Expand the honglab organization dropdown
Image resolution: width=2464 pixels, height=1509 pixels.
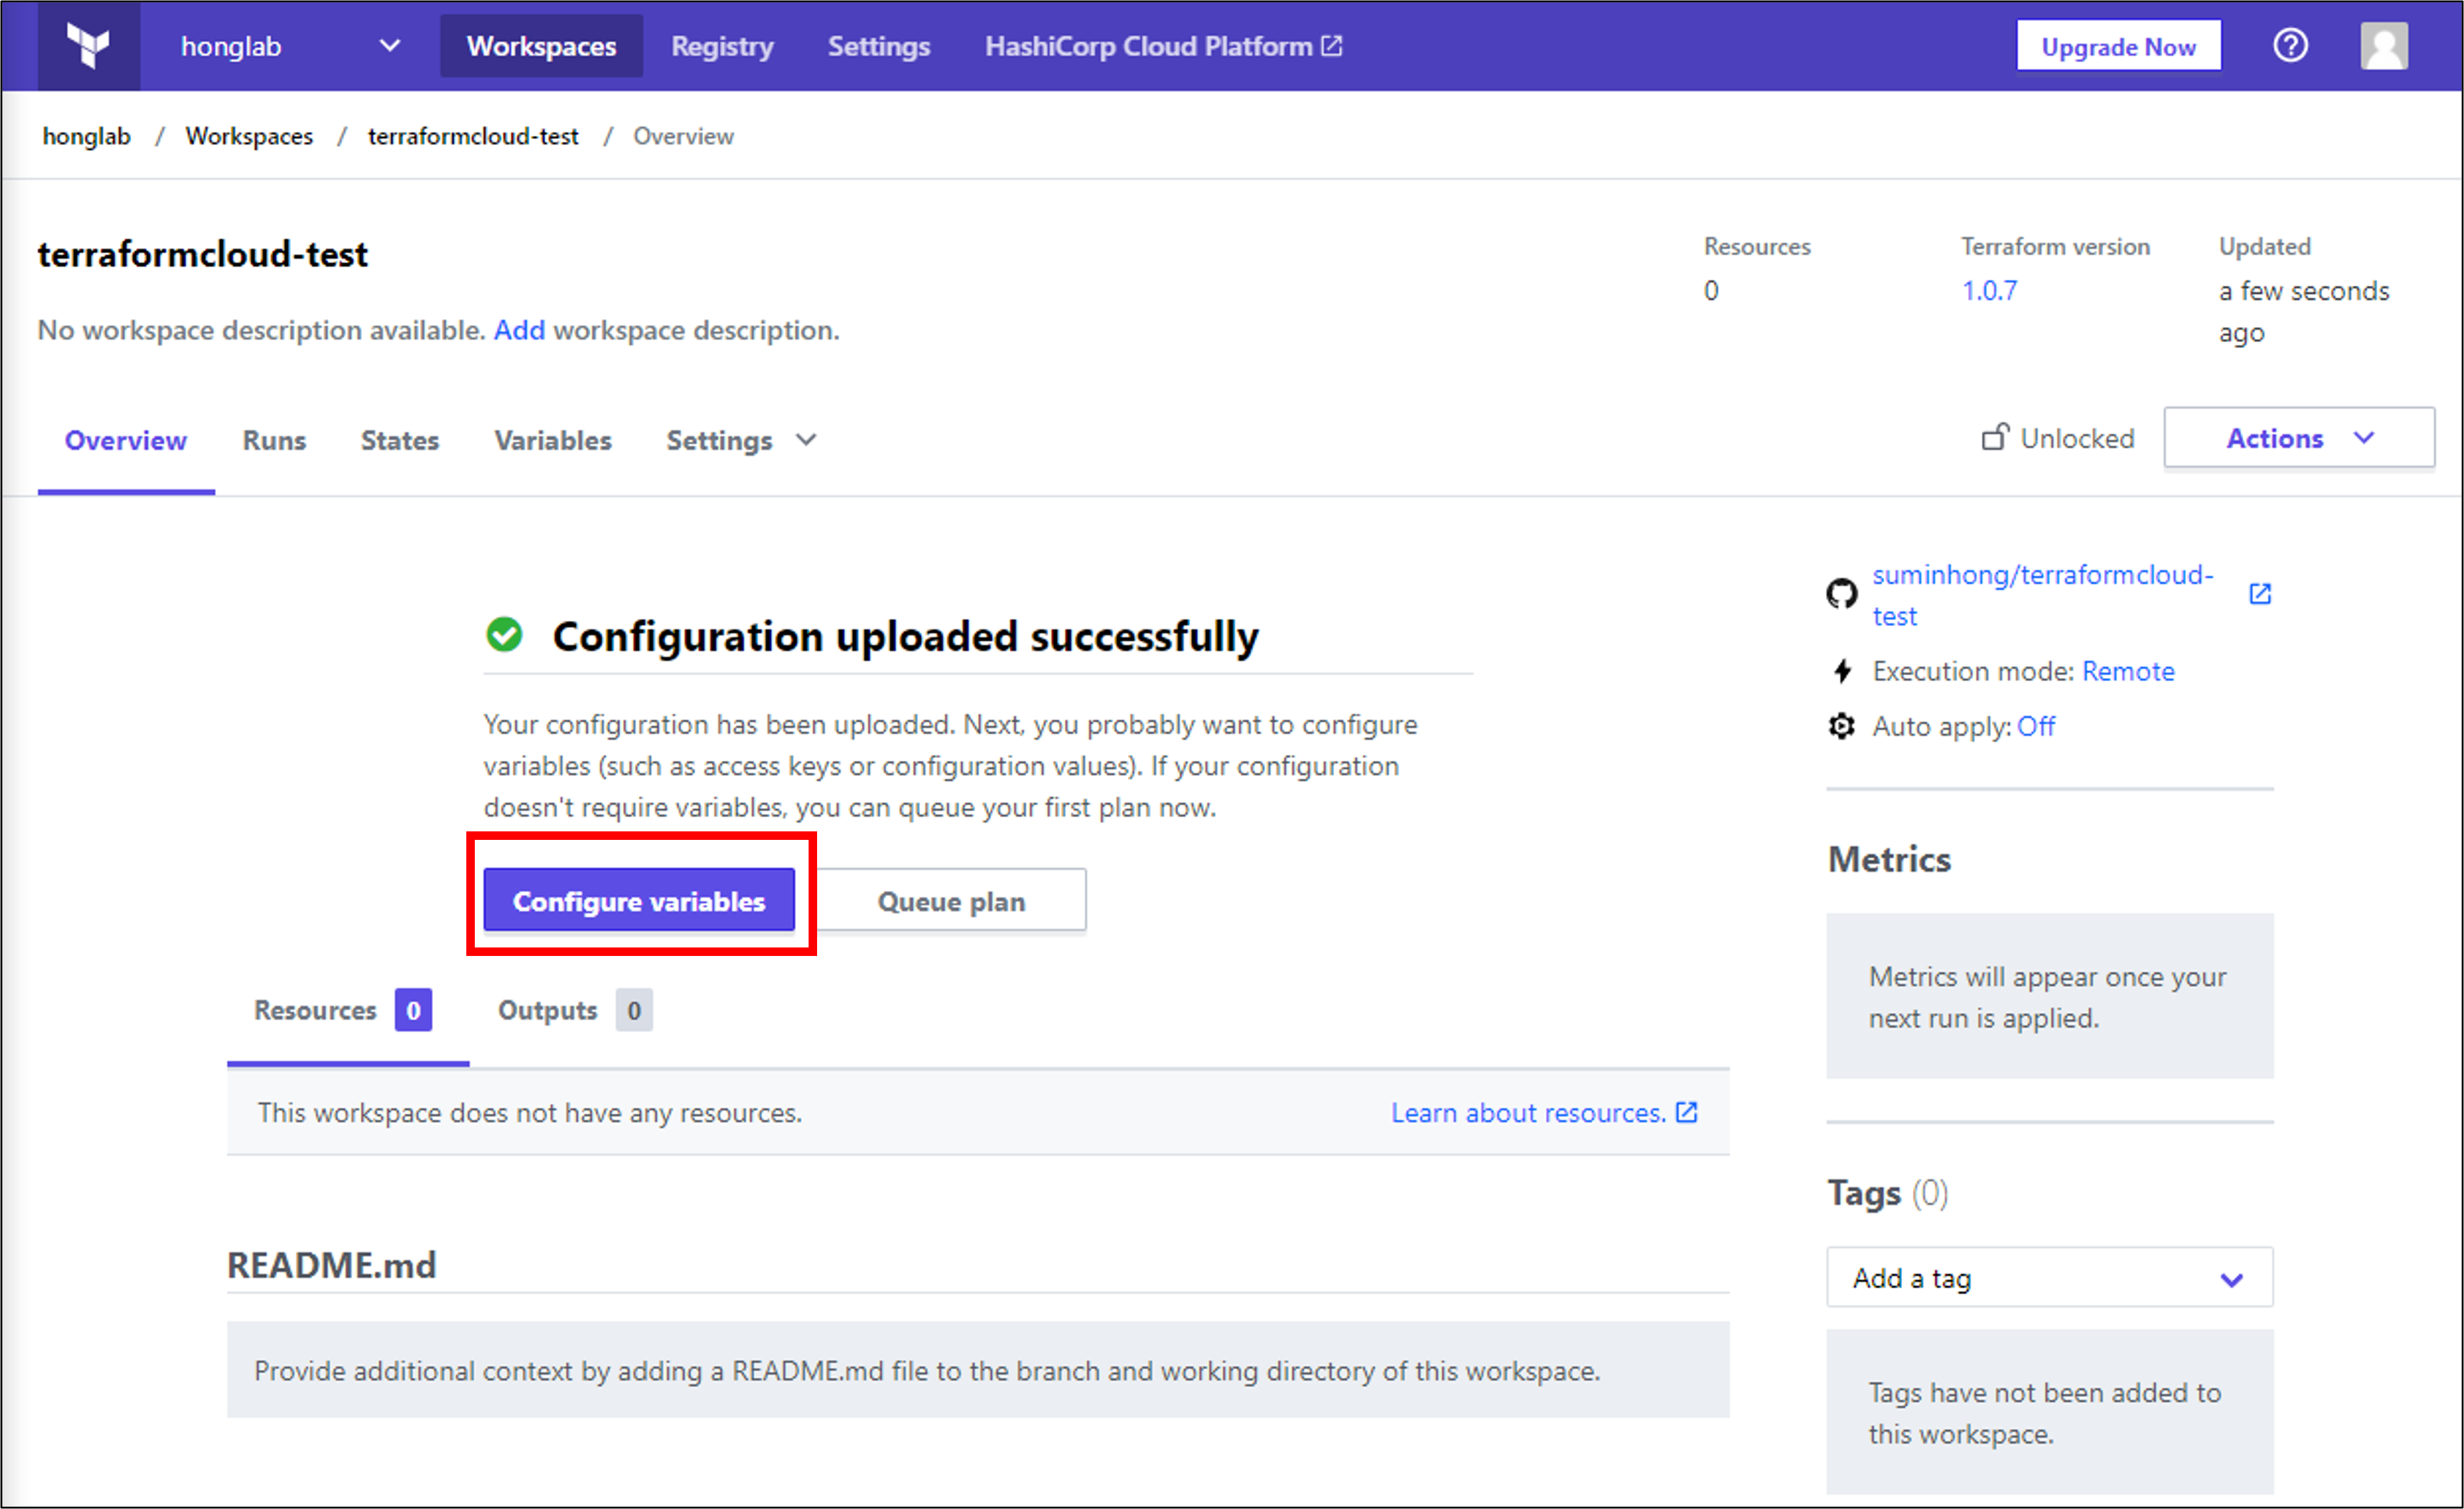click(389, 46)
